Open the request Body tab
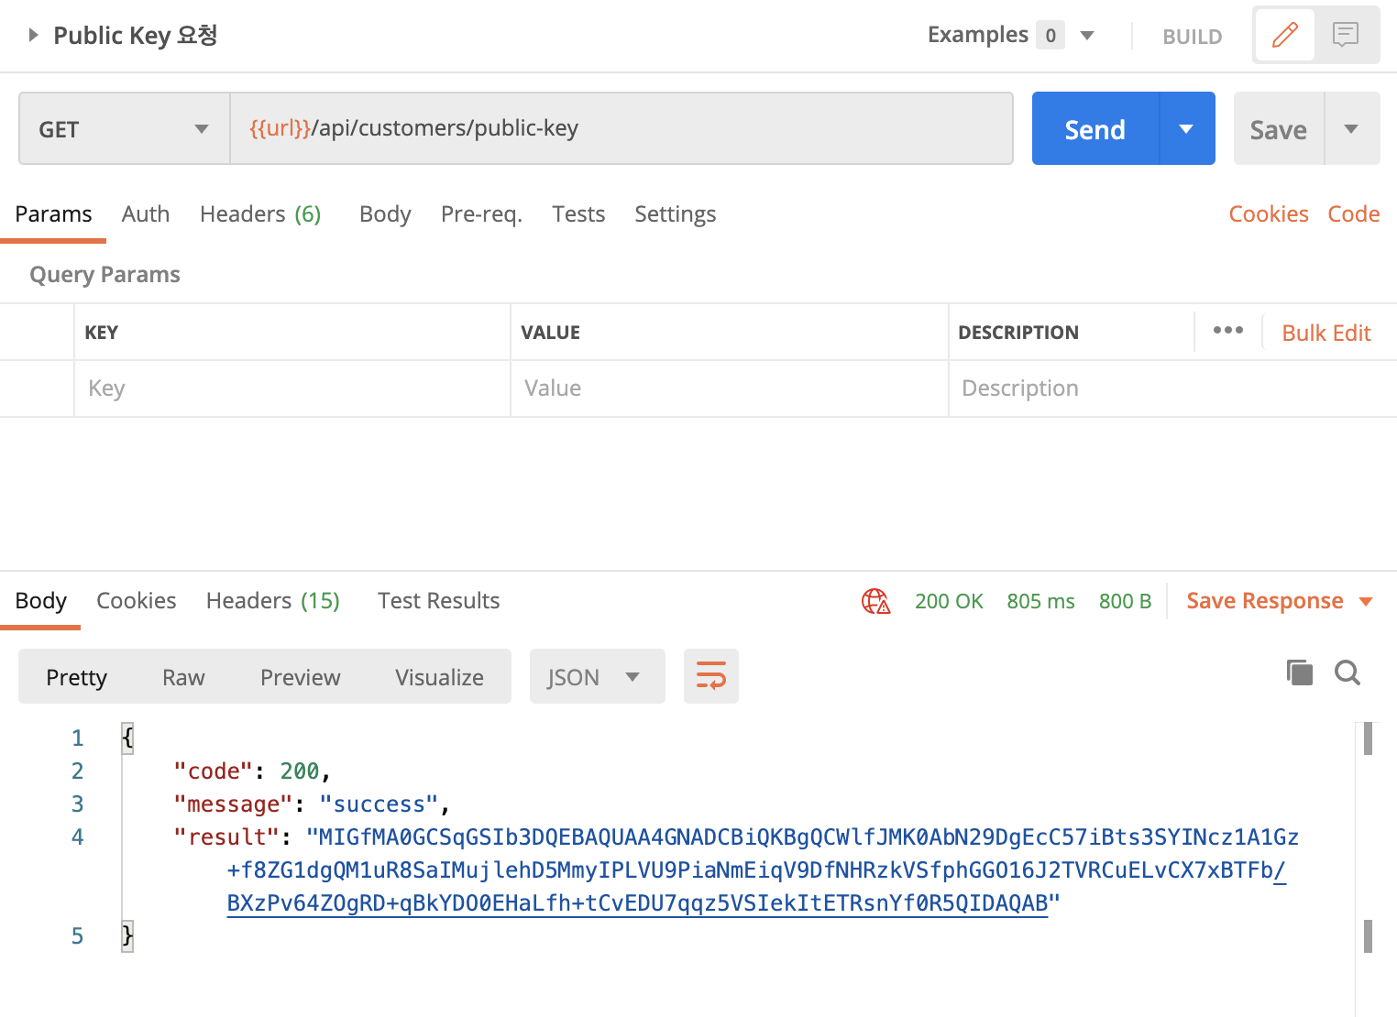This screenshot has height=1017, width=1397. 385,214
